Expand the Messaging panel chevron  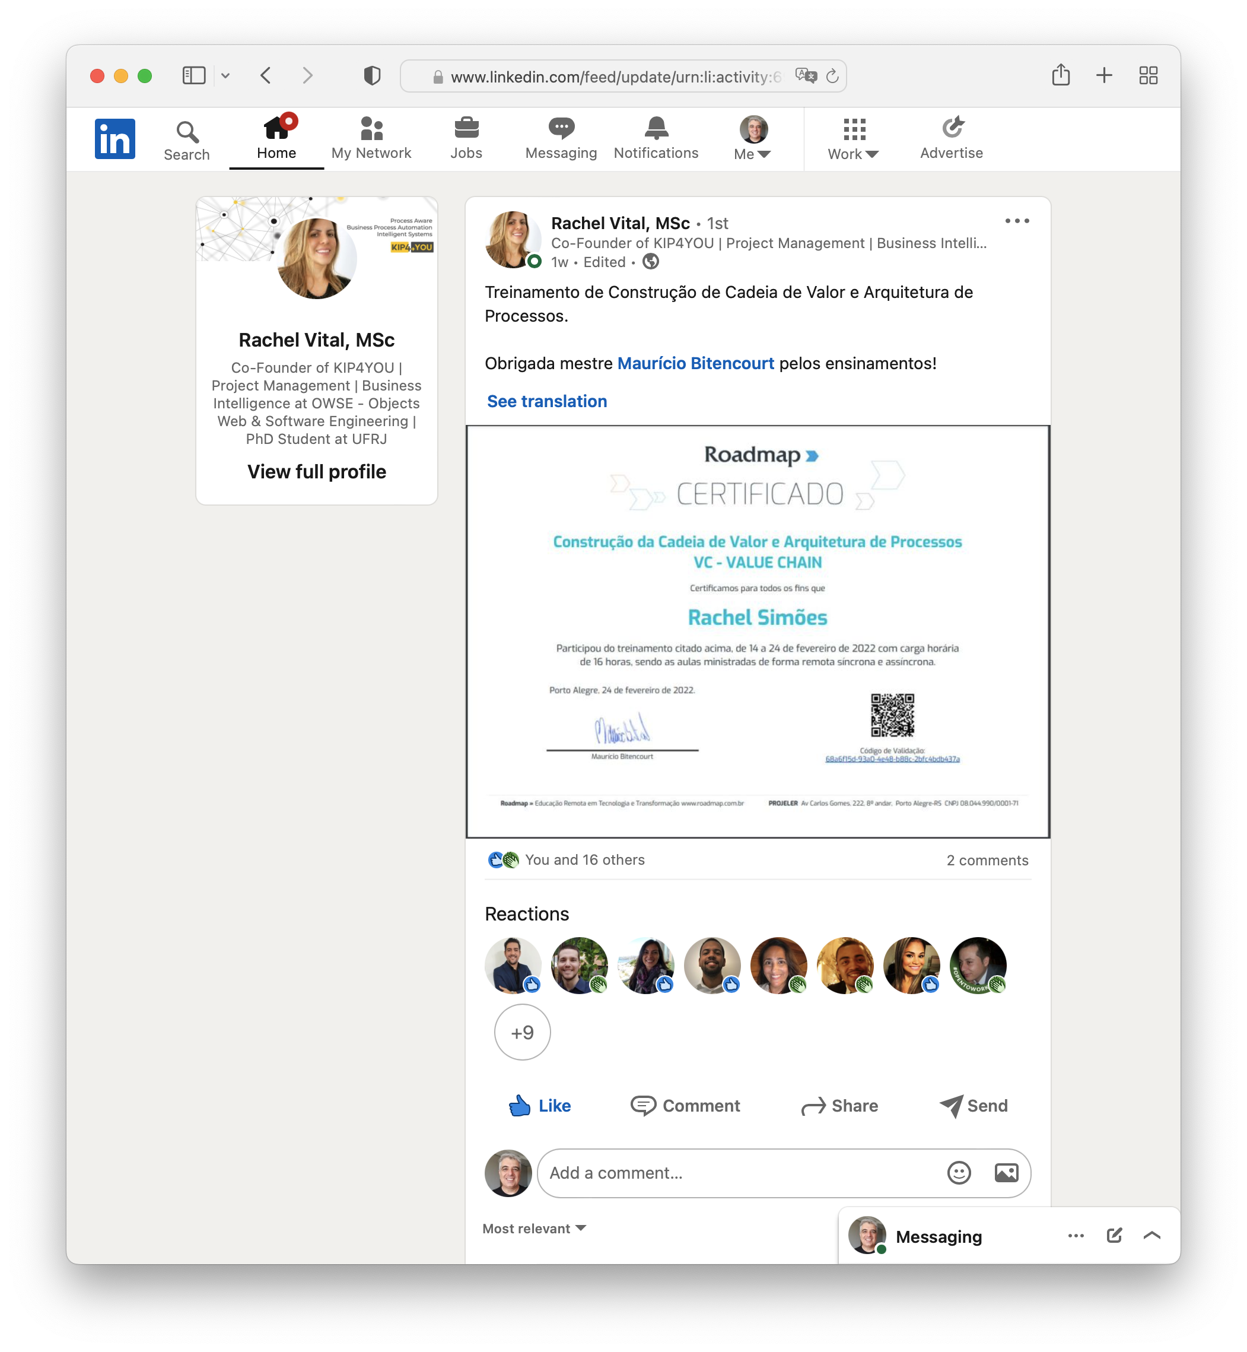coord(1152,1235)
